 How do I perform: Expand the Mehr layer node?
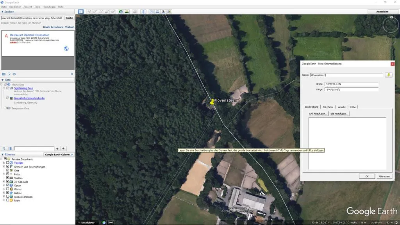4,200
